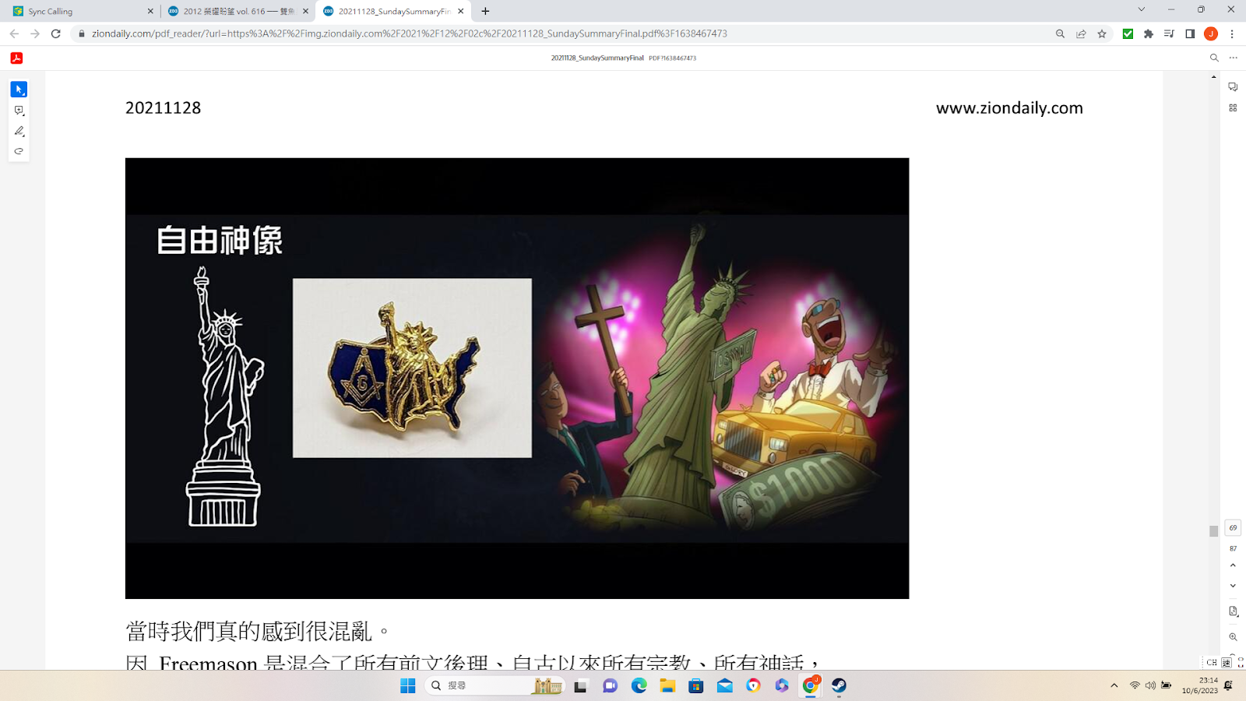This screenshot has height=701, width=1246.
Task: Open Microsoft Store from taskbar
Action: click(696, 685)
